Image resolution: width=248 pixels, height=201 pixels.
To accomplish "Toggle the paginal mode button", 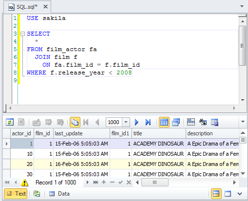I will click(x=75, y=122).
